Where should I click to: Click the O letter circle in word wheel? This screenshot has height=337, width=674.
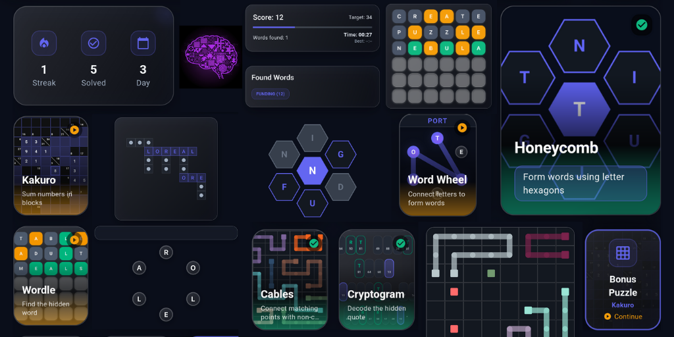[193, 269]
